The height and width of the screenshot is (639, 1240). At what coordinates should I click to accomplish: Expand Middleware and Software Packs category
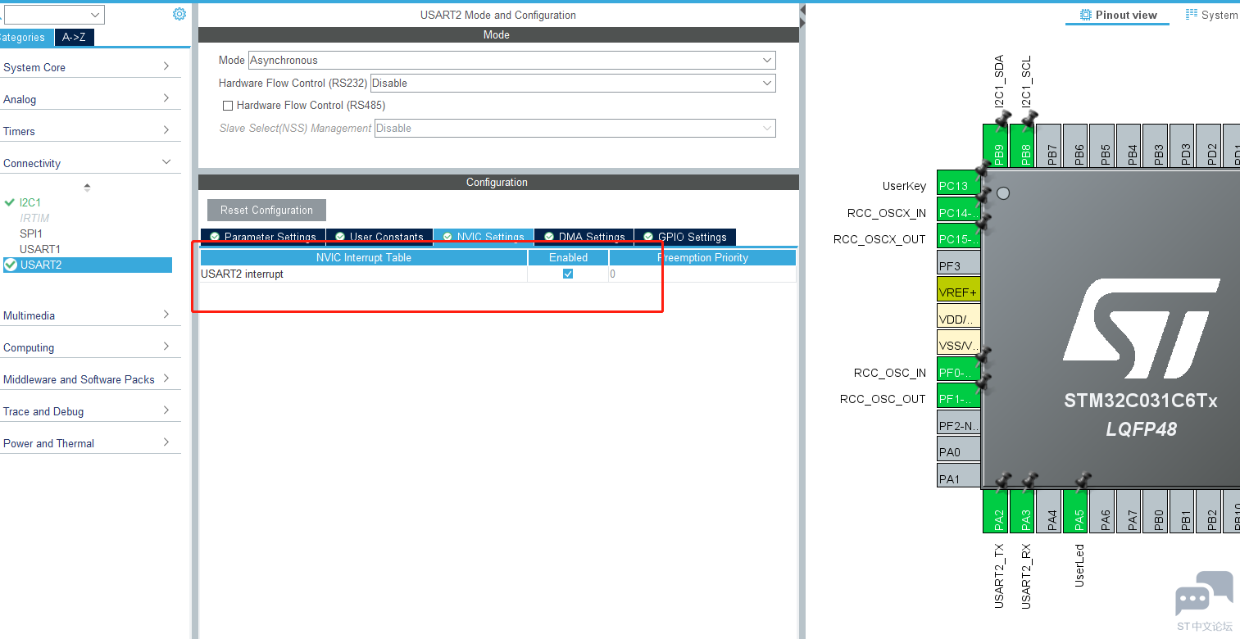89,379
